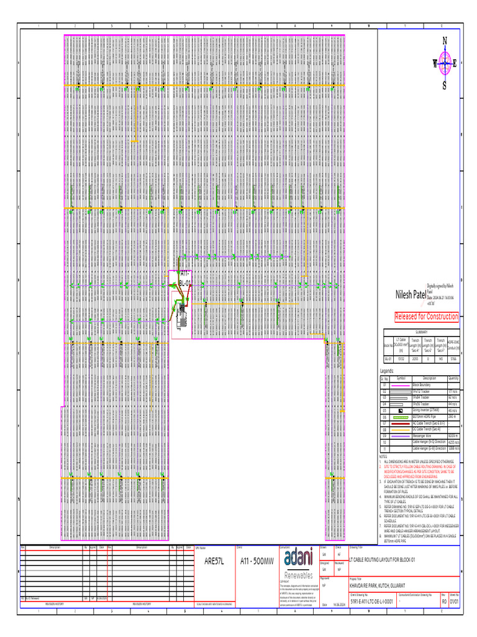Click the orange DC Cable Trench legend line
Viewport: 477px width, 637px height.
(x=401, y=430)
